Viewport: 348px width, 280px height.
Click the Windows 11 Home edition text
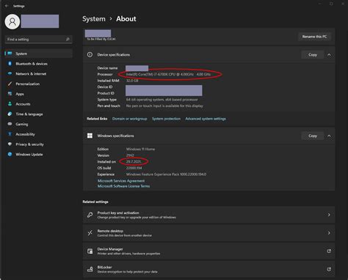pos(140,149)
